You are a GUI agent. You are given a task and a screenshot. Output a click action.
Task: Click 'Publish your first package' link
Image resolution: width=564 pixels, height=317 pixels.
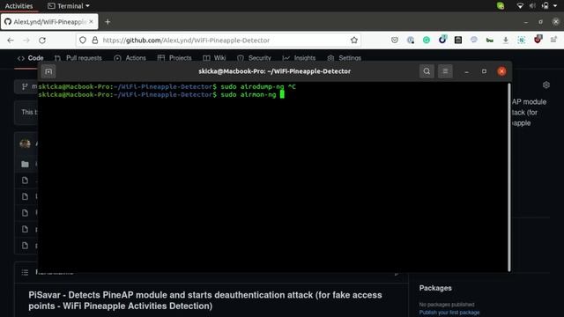tap(449, 313)
